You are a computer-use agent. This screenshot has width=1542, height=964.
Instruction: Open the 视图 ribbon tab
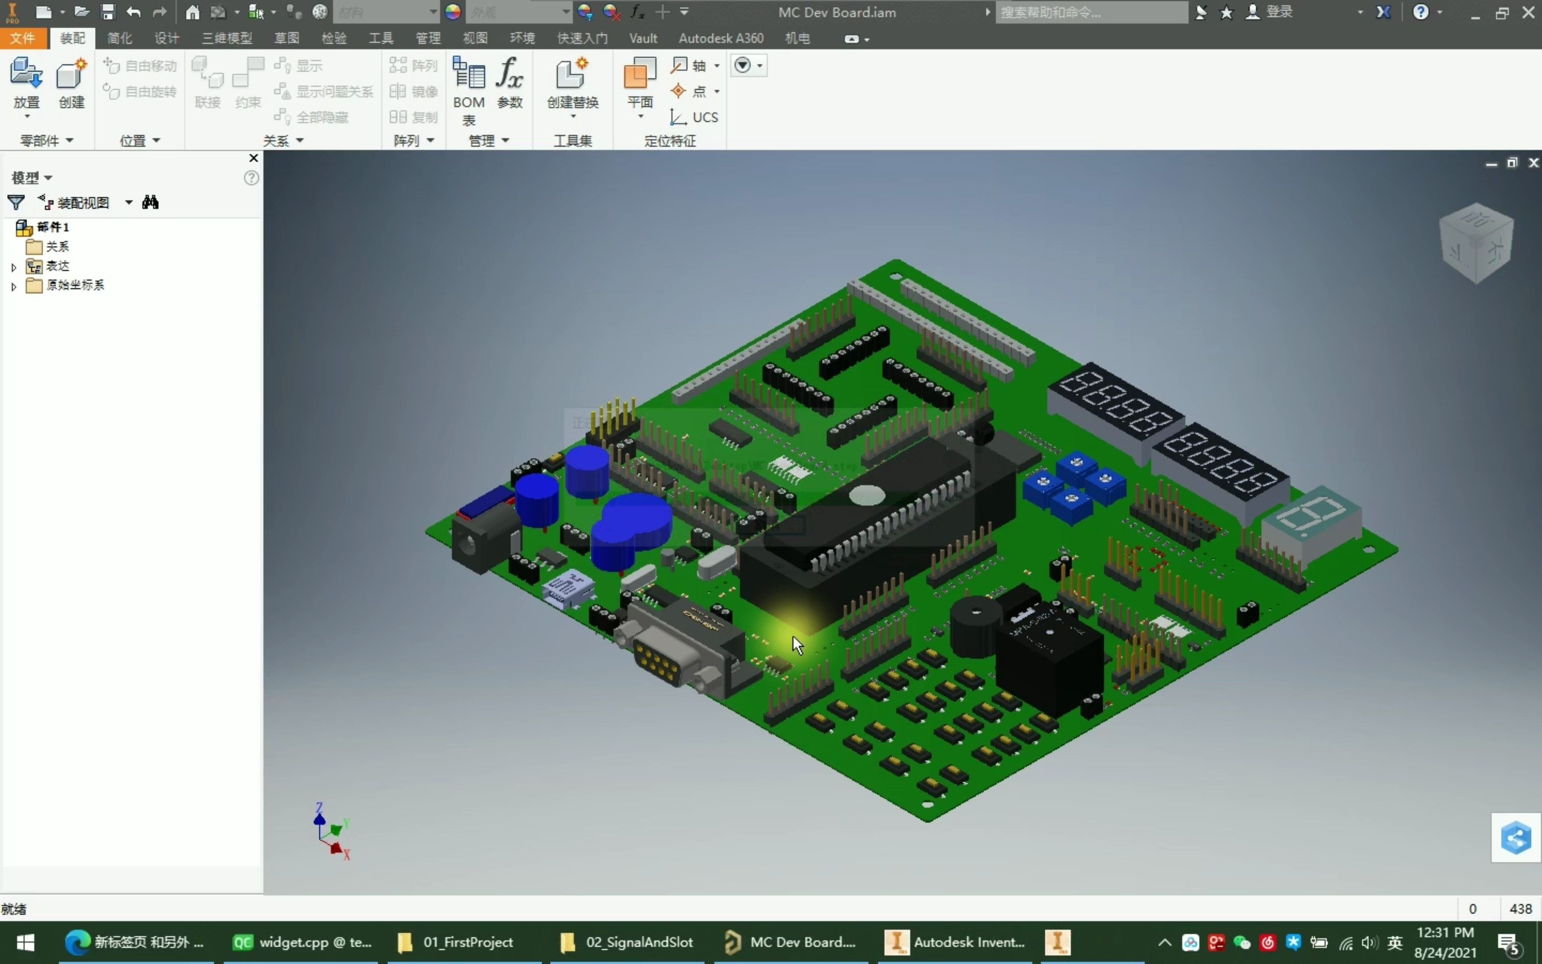pos(474,38)
